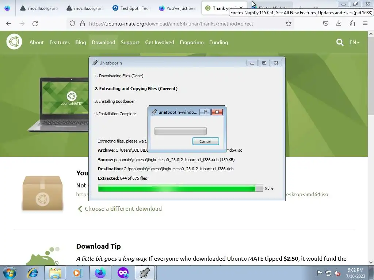Click the Action Center flag in the tray

click(x=319, y=273)
